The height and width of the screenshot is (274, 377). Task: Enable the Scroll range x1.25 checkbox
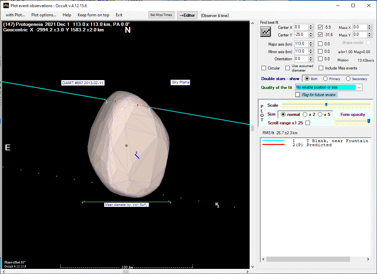[x=308, y=123]
